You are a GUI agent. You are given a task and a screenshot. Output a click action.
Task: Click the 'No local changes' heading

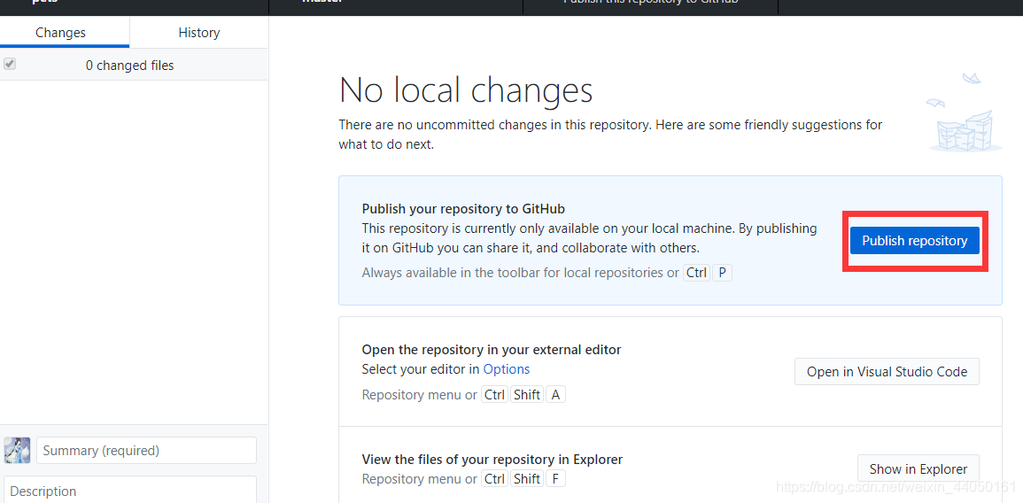pos(466,90)
